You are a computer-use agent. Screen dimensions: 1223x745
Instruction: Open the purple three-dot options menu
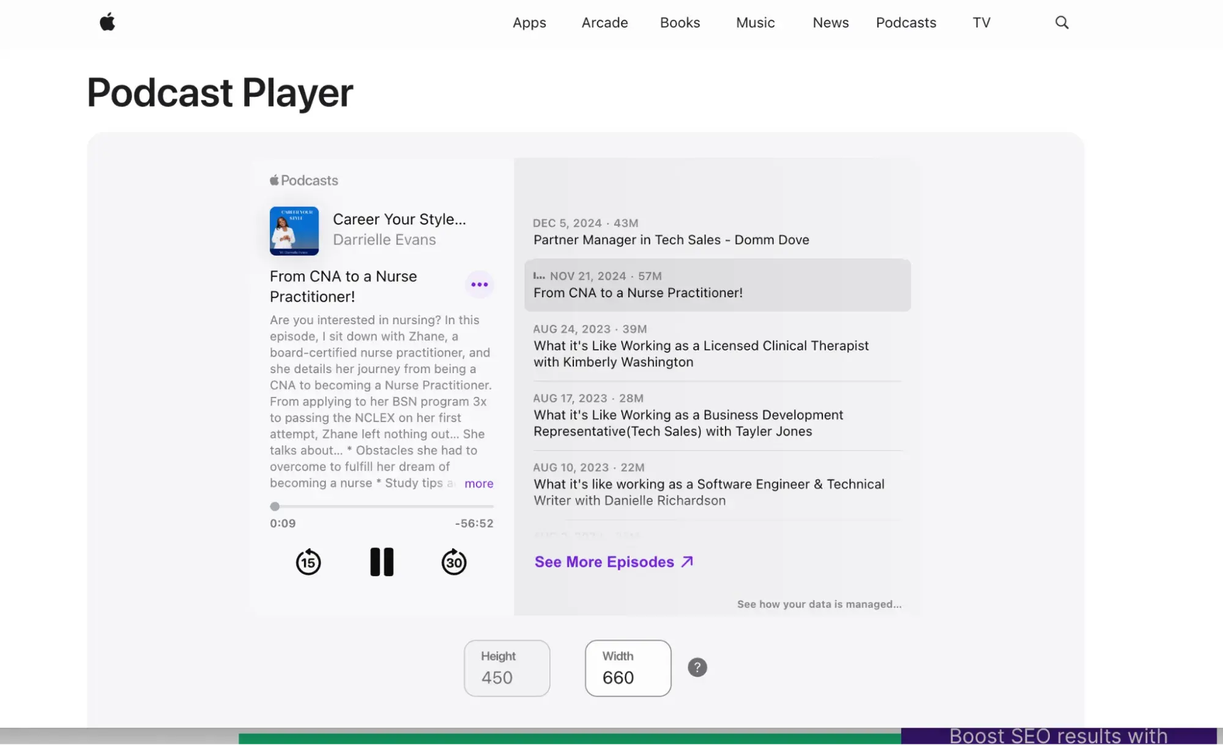(480, 284)
